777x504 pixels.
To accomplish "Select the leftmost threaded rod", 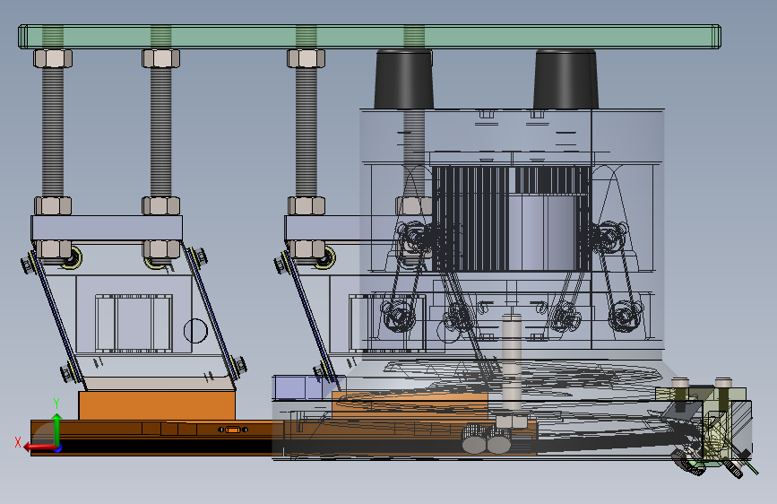I will 53,132.
